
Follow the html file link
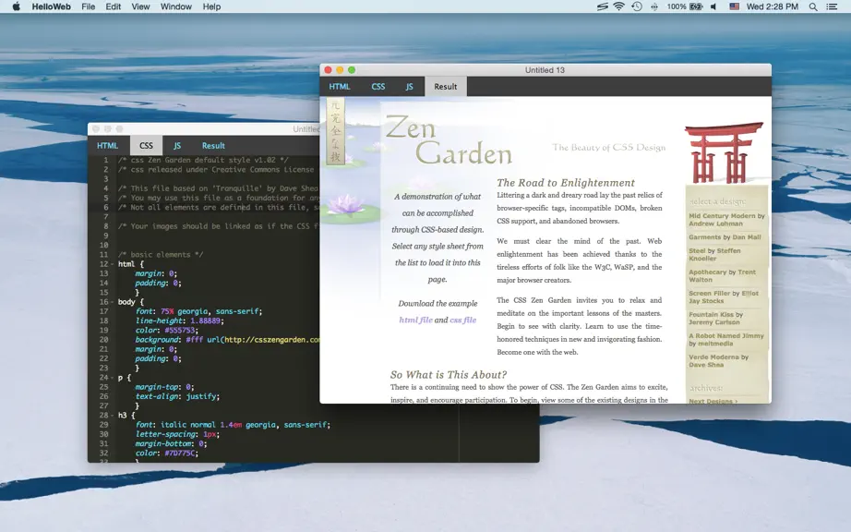(x=415, y=320)
